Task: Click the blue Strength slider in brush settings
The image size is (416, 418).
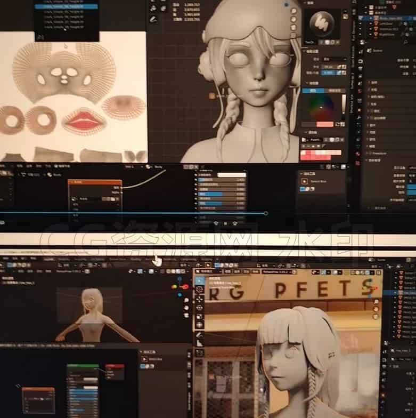Action: tap(329, 73)
